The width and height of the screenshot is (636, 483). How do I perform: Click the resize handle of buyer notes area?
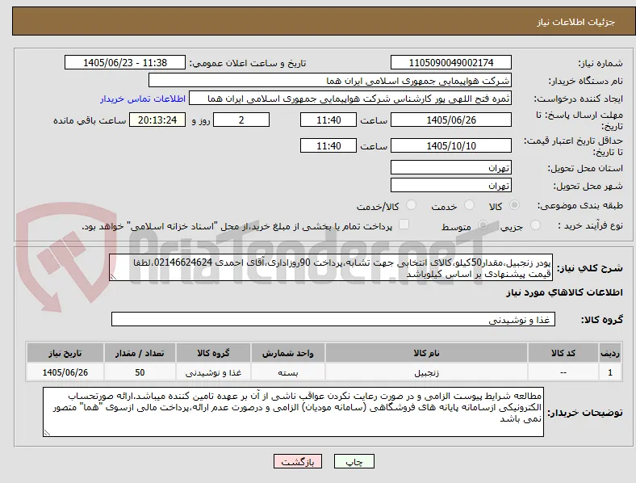coord(47,433)
